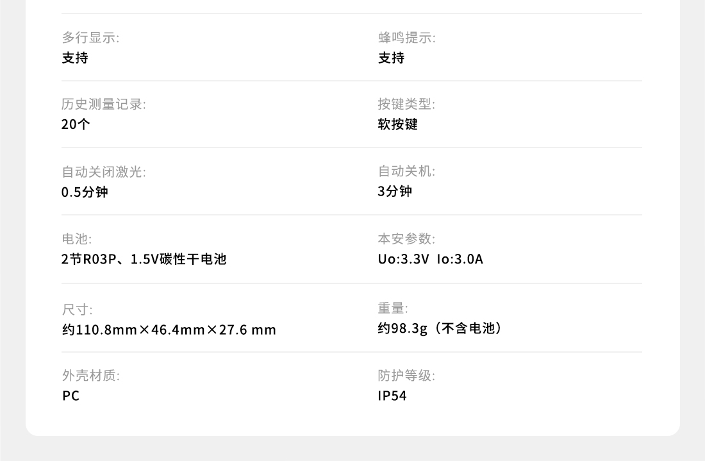Viewport: 705px width, 461px height.
Task: Click the PC shell material value
Action: pyautogui.click(x=71, y=396)
